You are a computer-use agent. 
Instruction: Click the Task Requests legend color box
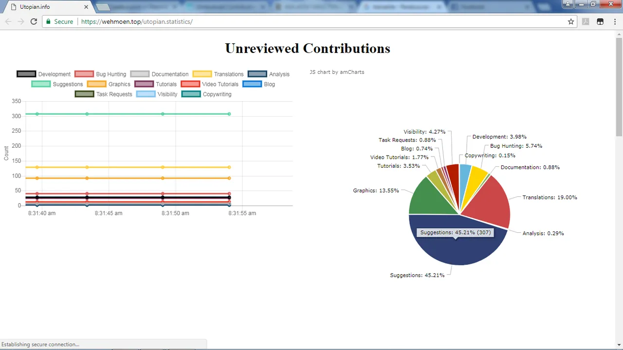point(84,94)
